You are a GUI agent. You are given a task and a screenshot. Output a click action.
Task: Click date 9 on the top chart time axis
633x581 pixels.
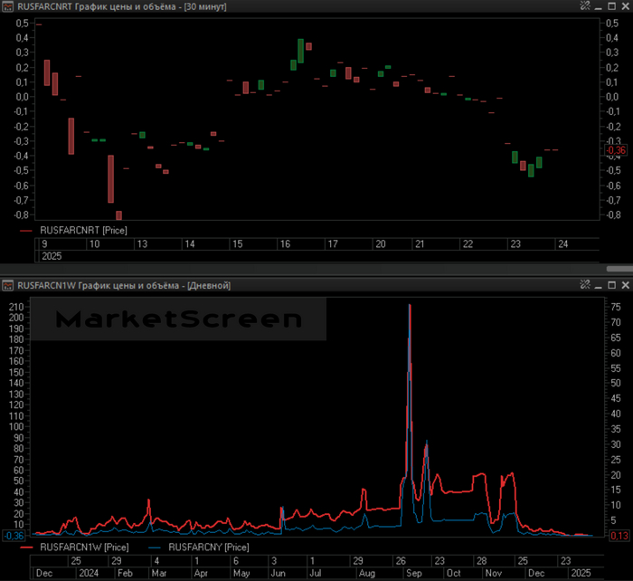44,244
